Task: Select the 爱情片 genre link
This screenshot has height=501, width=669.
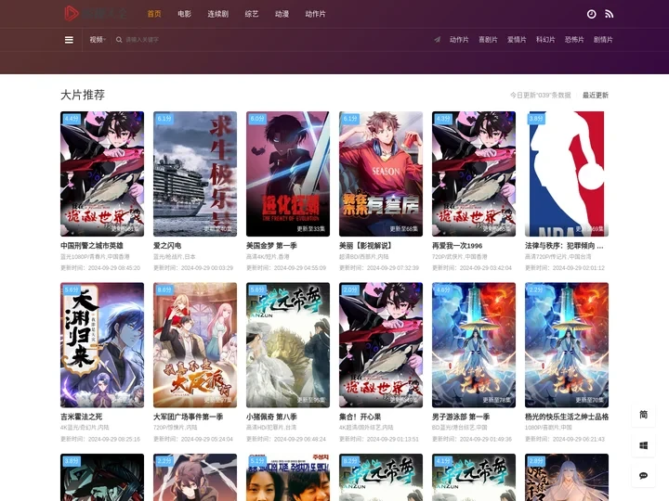Action: pos(517,40)
